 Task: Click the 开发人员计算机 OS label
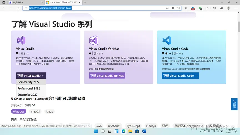(x=23, y=105)
